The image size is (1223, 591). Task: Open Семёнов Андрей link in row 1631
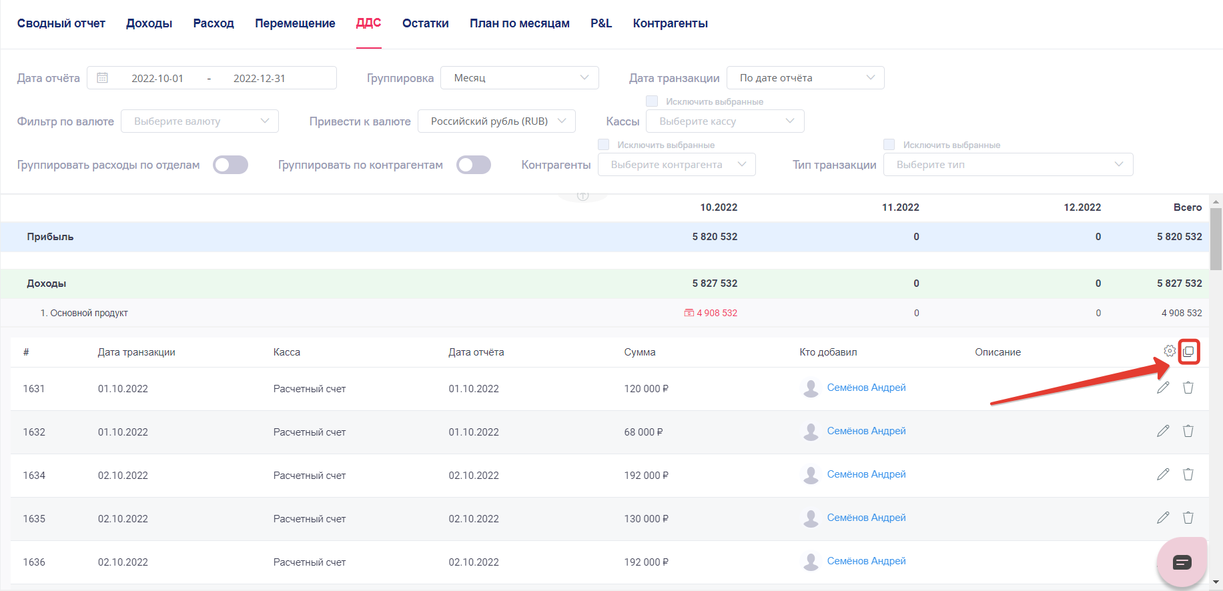tap(866, 388)
